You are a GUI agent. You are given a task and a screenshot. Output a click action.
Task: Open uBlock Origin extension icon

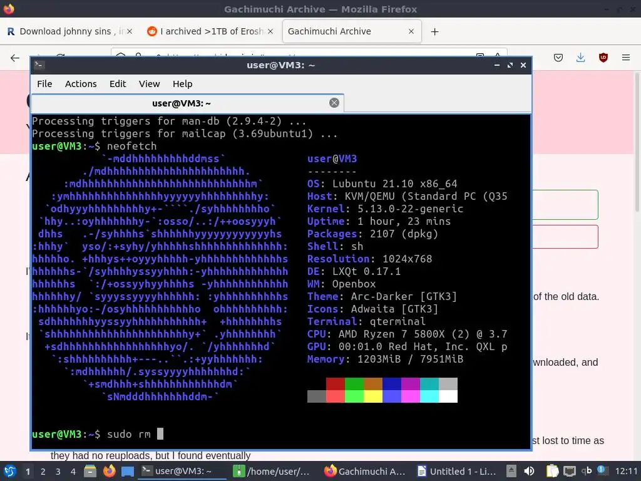[x=603, y=58]
